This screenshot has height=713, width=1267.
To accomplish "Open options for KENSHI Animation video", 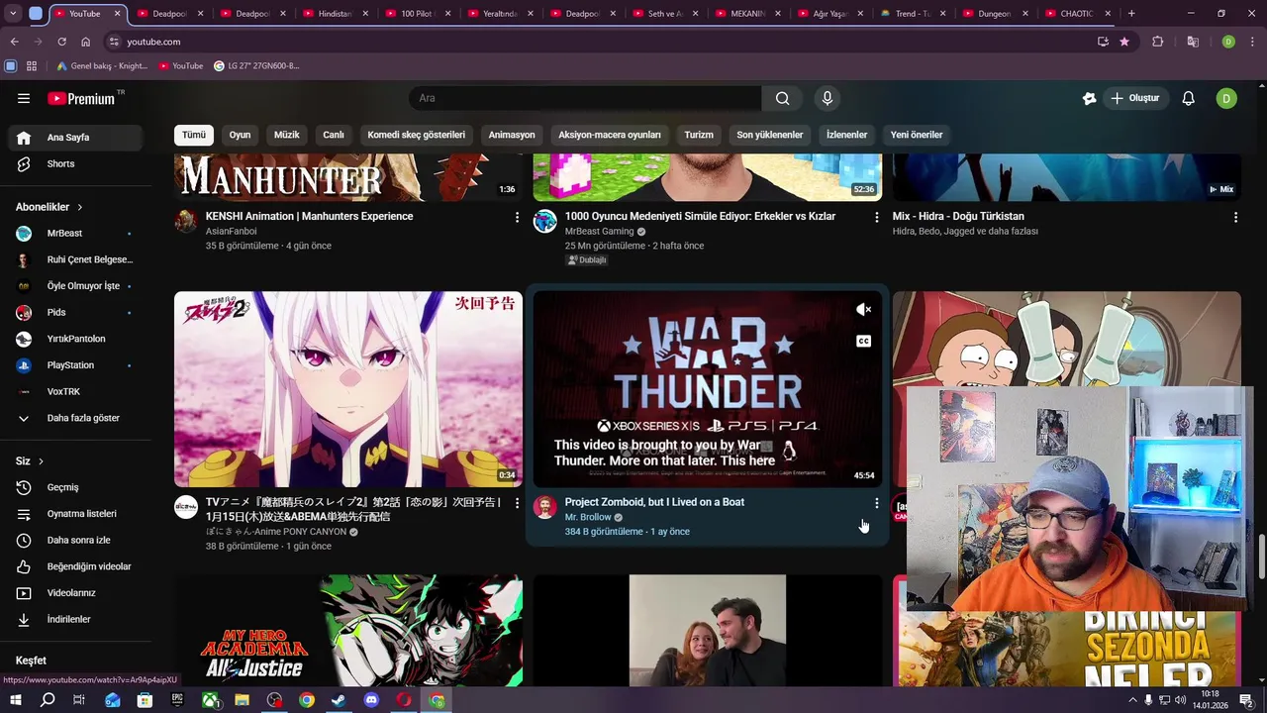I will coord(517,217).
